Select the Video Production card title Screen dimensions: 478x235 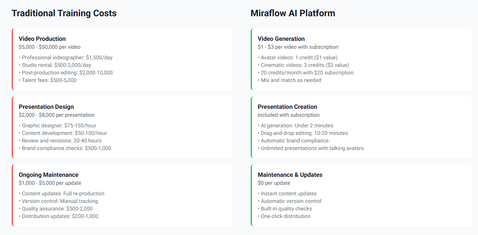point(42,39)
